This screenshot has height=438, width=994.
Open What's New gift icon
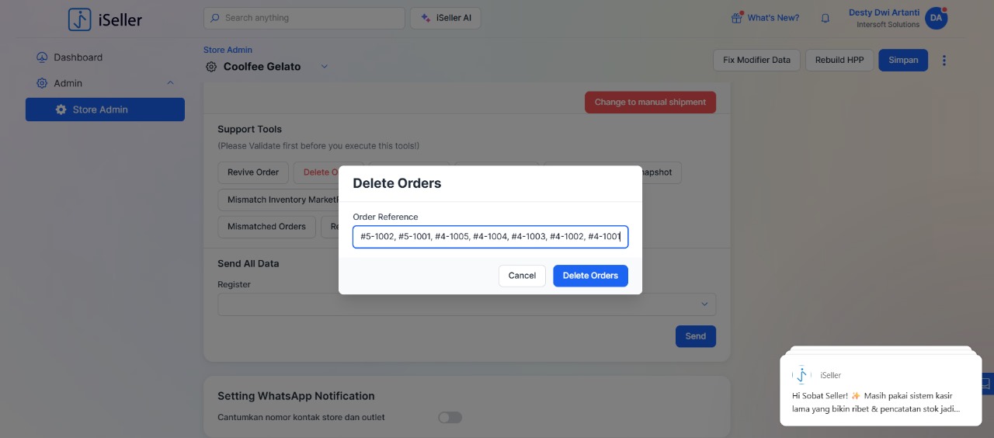[737, 18]
